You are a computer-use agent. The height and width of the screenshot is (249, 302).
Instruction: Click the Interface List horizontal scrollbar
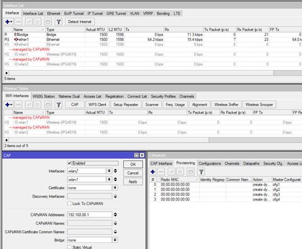coord(142,73)
